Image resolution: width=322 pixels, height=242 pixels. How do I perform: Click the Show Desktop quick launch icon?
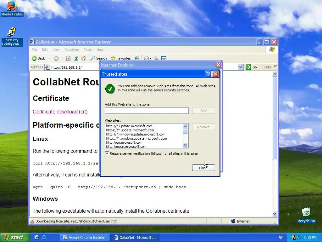tap(36, 237)
